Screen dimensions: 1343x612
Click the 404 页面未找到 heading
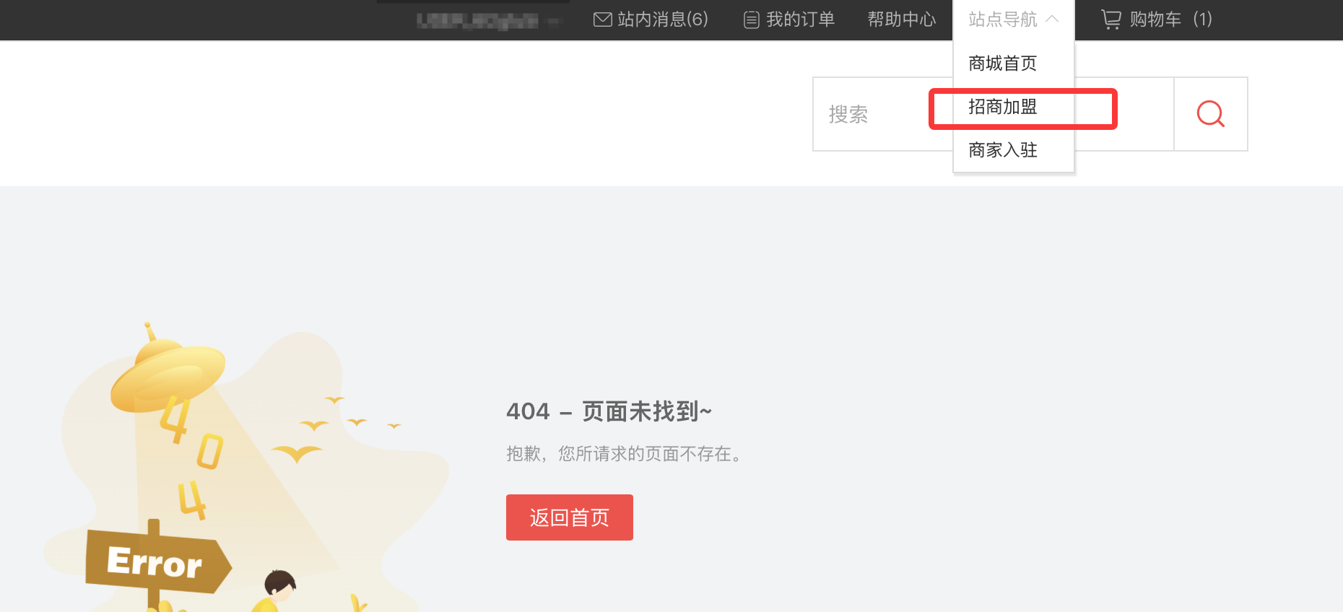click(x=609, y=411)
